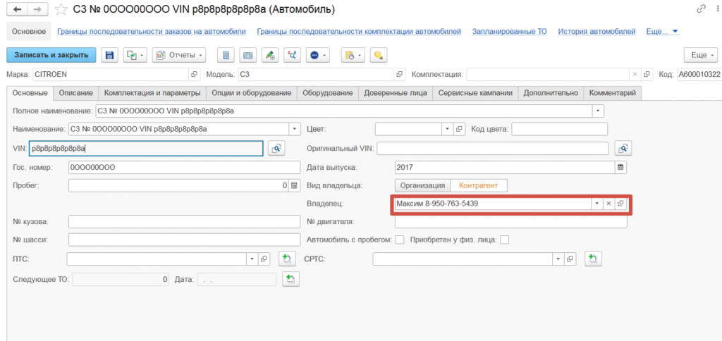Open the calendar picker for Дата выпуска
Screen dimensions: 722x341
(x=620, y=167)
